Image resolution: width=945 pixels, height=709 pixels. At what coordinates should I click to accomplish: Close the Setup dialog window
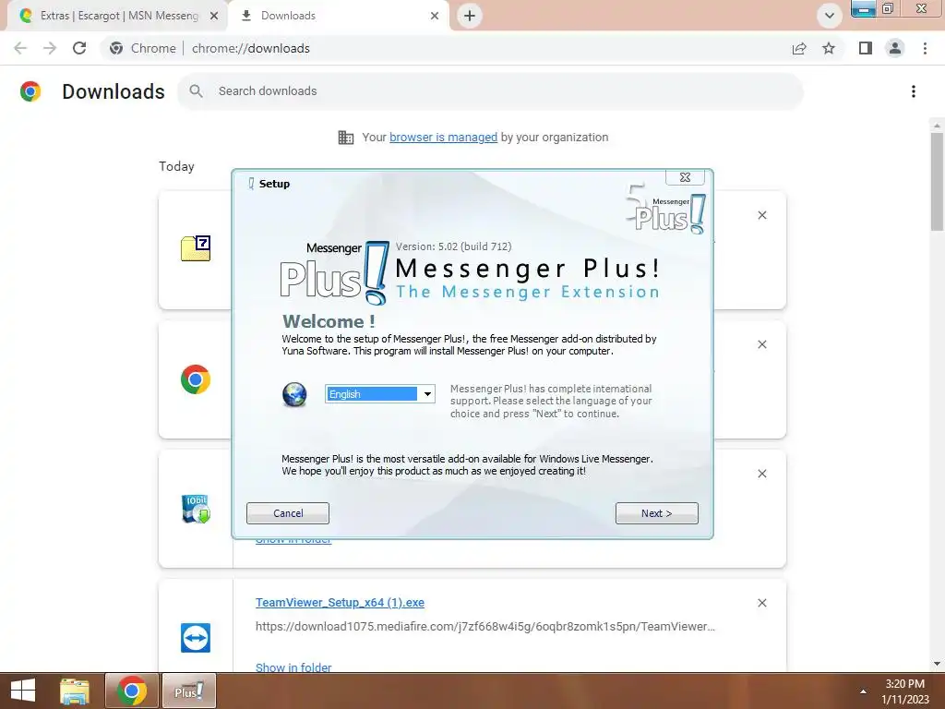(685, 177)
